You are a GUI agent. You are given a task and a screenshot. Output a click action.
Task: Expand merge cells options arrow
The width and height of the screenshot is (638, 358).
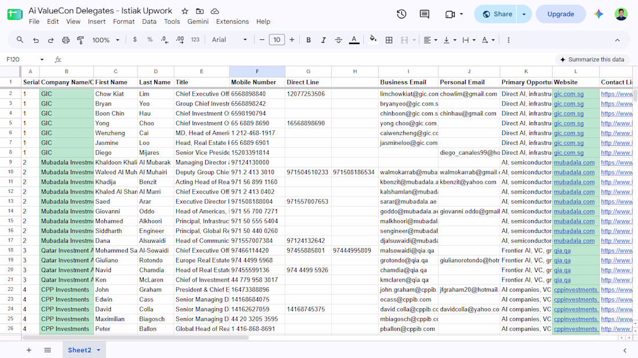[x=414, y=40]
